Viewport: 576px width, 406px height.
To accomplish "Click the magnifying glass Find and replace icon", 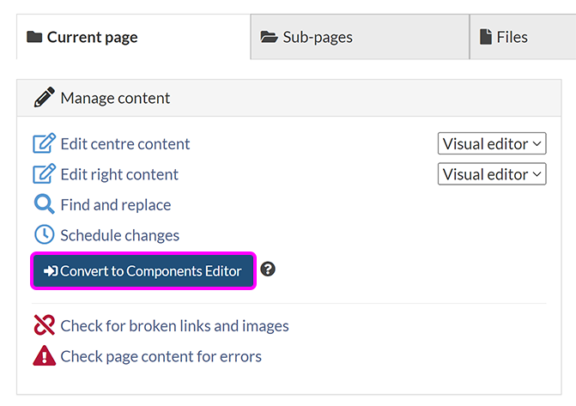I will pos(44,204).
